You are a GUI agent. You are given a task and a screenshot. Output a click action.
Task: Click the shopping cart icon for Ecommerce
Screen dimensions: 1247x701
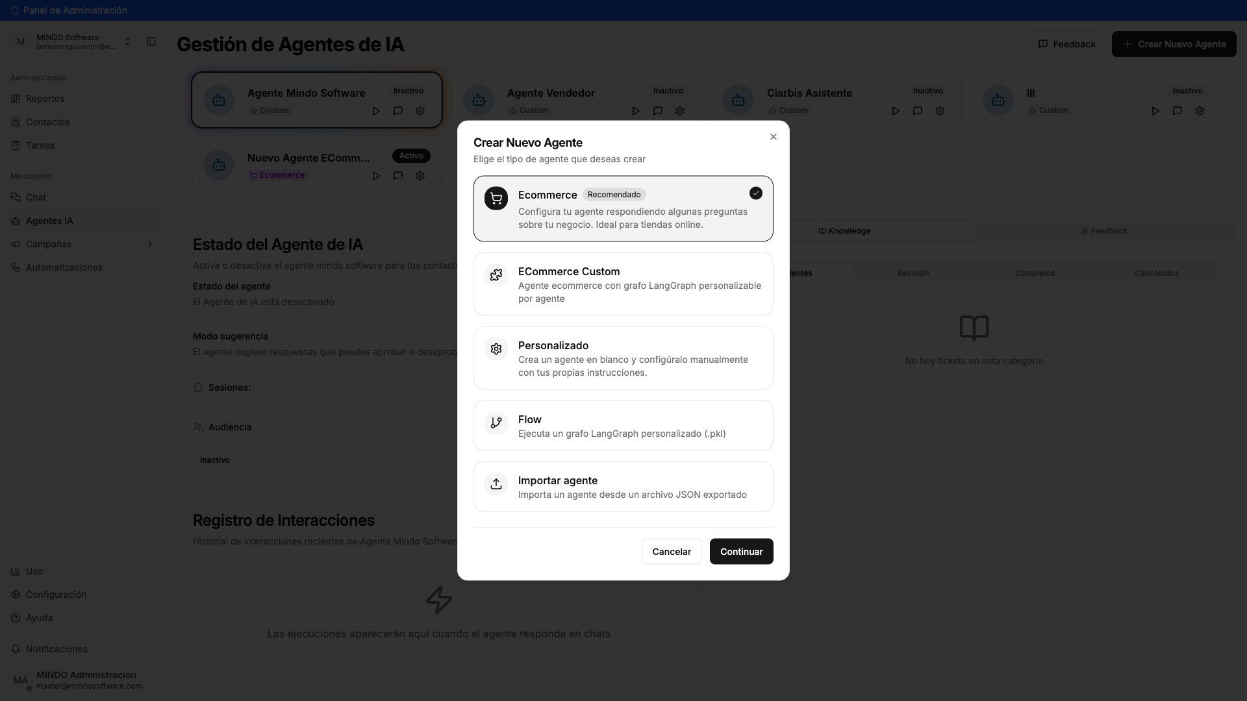pyautogui.click(x=496, y=199)
